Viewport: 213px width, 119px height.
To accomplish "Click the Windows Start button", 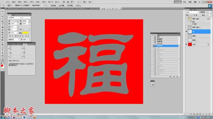I will (x=3, y=117).
